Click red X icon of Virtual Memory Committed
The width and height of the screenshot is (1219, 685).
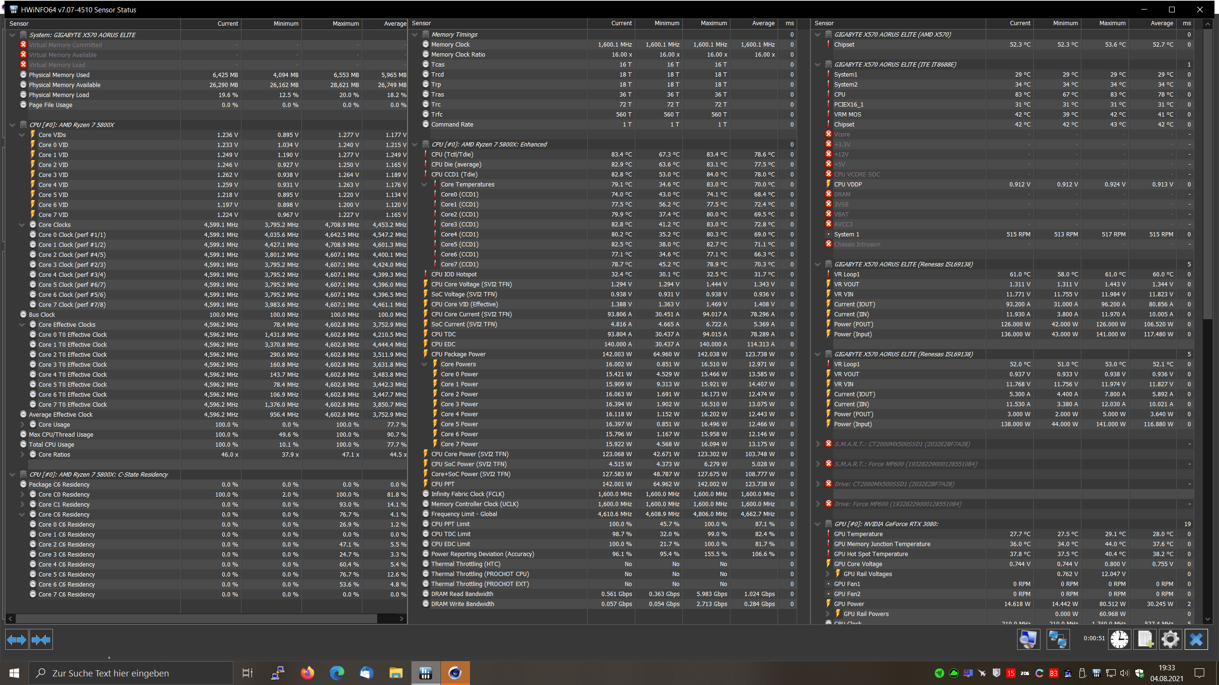(23, 45)
